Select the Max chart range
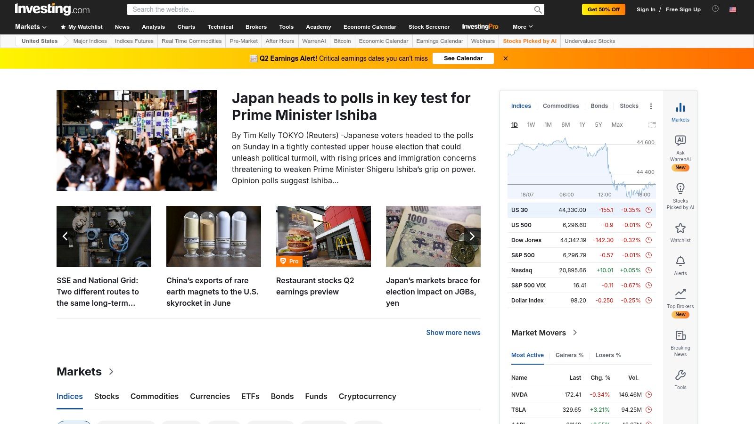The width and height of the screenshot is (754, 424). point(617,125)
